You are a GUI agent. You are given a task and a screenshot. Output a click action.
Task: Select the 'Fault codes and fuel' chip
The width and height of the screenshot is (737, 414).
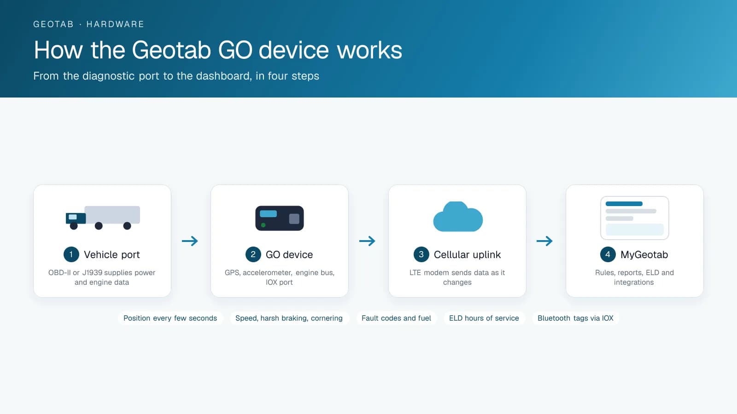click(396, 318)
